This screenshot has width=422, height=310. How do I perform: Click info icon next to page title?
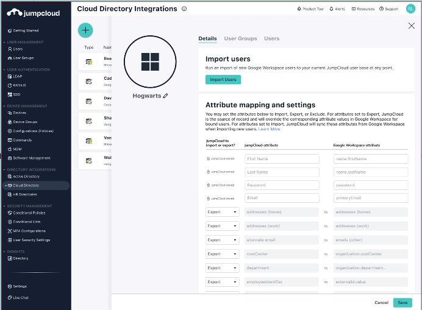(184, 9)
